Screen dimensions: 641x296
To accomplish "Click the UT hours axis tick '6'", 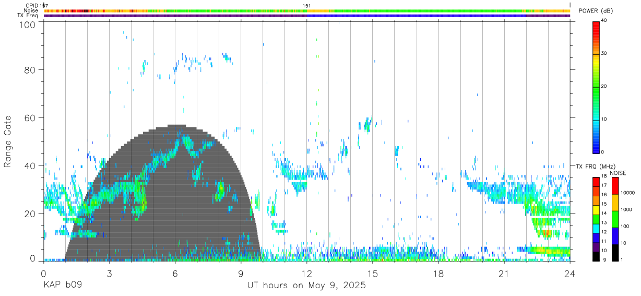I will [x=175, y=274].
